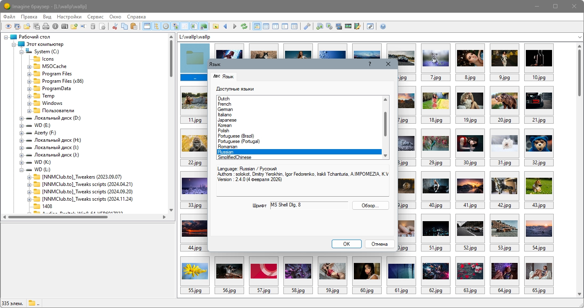Click the Обзор... font button
584x308 pixels.
pos(370,206)
